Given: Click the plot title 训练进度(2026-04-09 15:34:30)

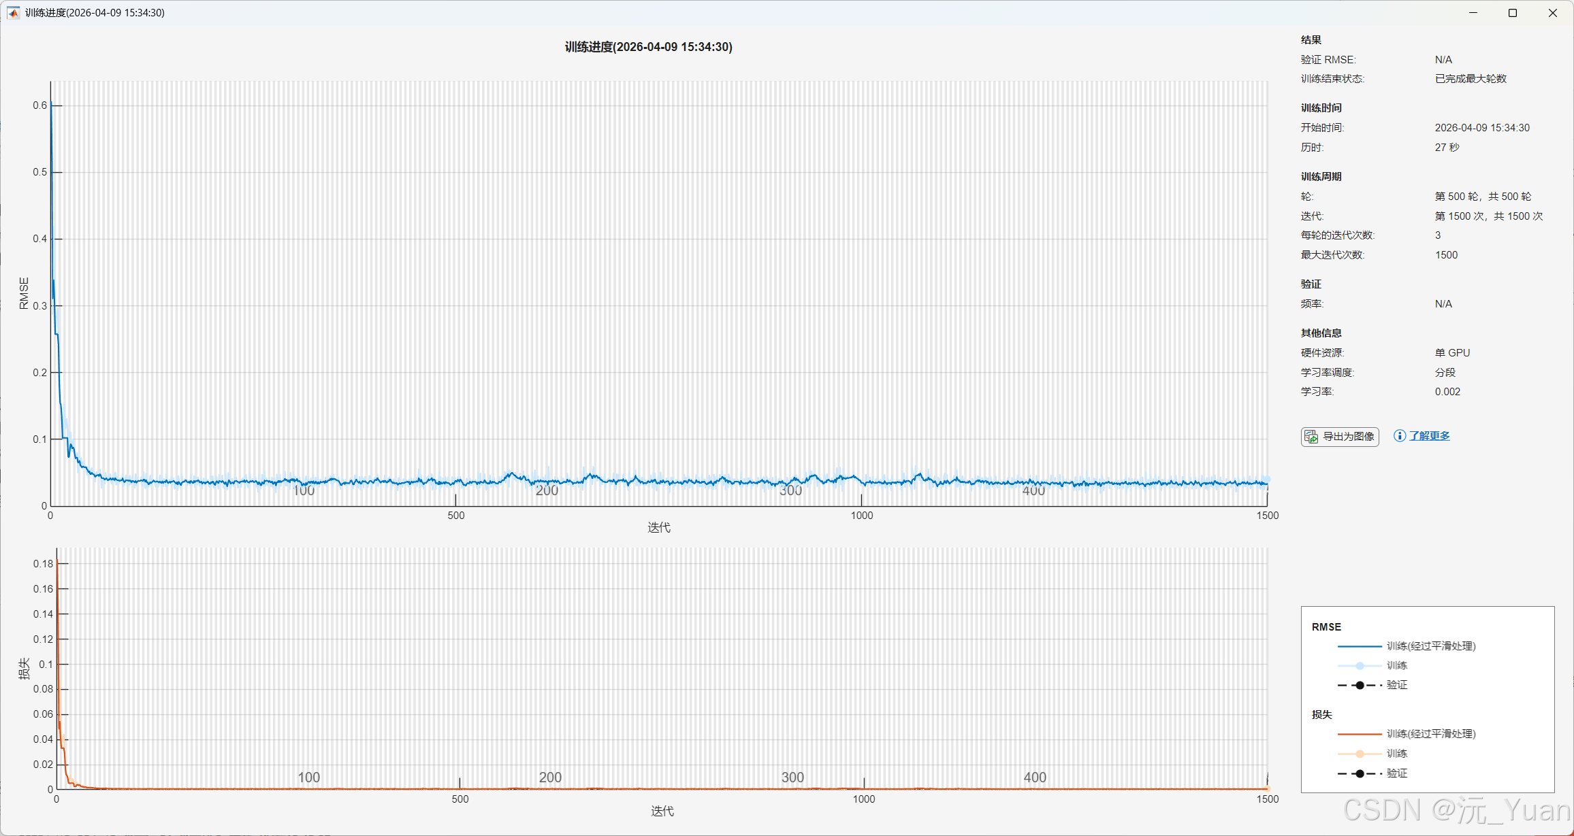Looking at the screenshot, I should pos(648,47).
